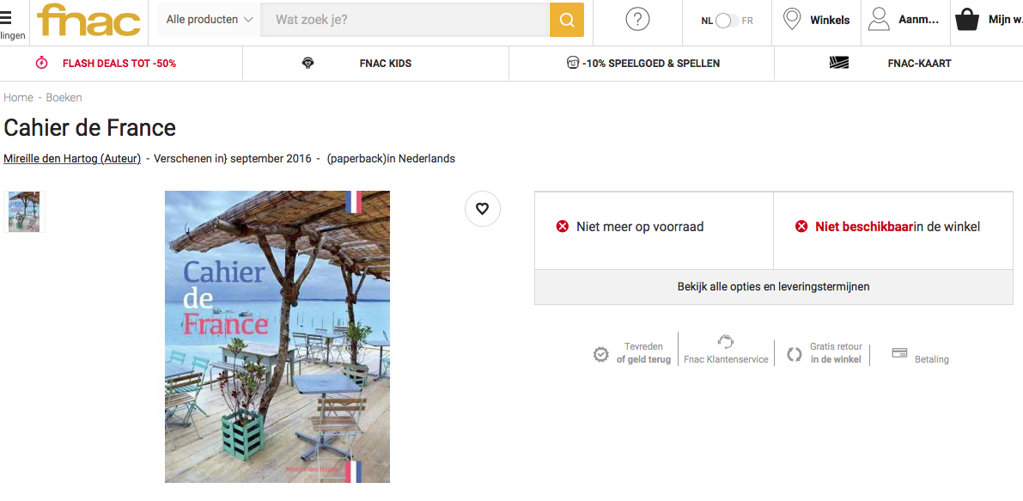Open the help question mark icon
This screenshot has height=501, width=1023.
coord(637,20)
